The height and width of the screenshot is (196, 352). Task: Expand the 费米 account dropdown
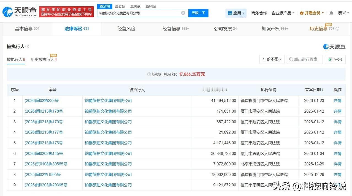343,13
